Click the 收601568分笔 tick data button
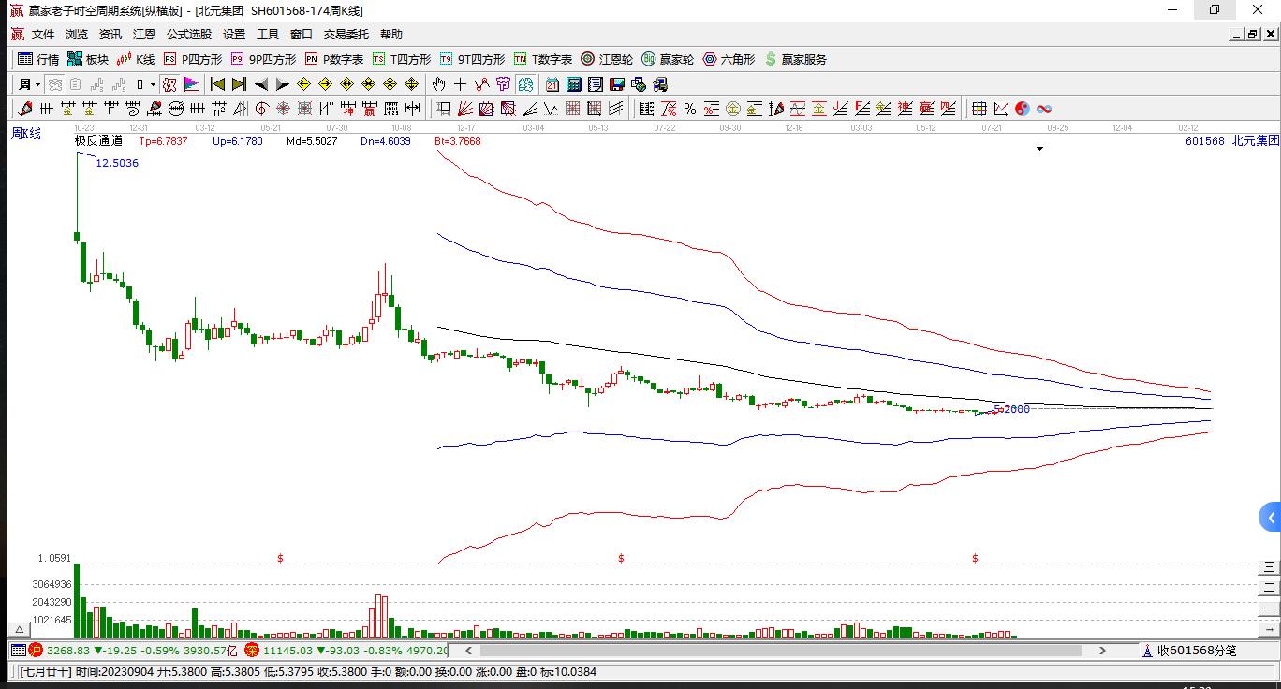The width and height of the screenshot is (1281, 689). tap(1189, 651)
